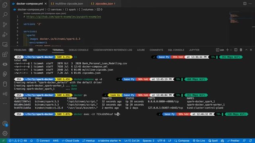Expand the volumes breadcrumb

coord(86,10)
